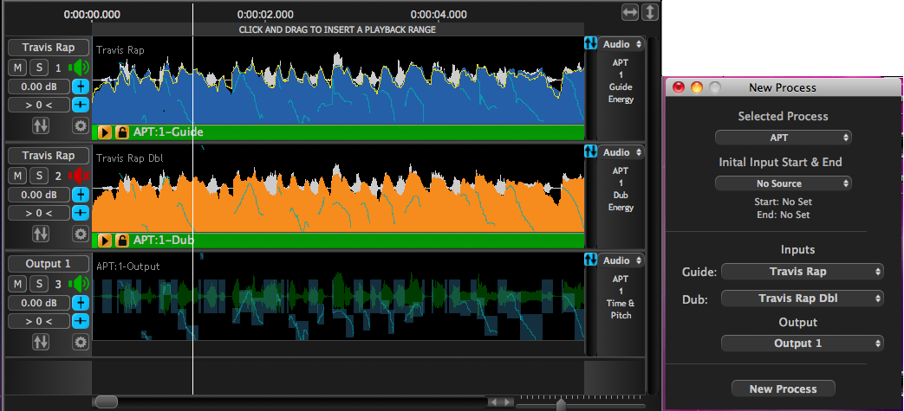The image size is (904, 411).
Task: Click the up-down arrows icon on track 2
Action: [x=41, y=234]
